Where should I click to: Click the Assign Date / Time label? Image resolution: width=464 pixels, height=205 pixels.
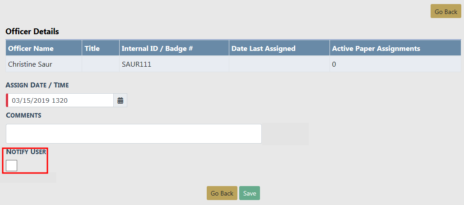(x=37, y=85)
